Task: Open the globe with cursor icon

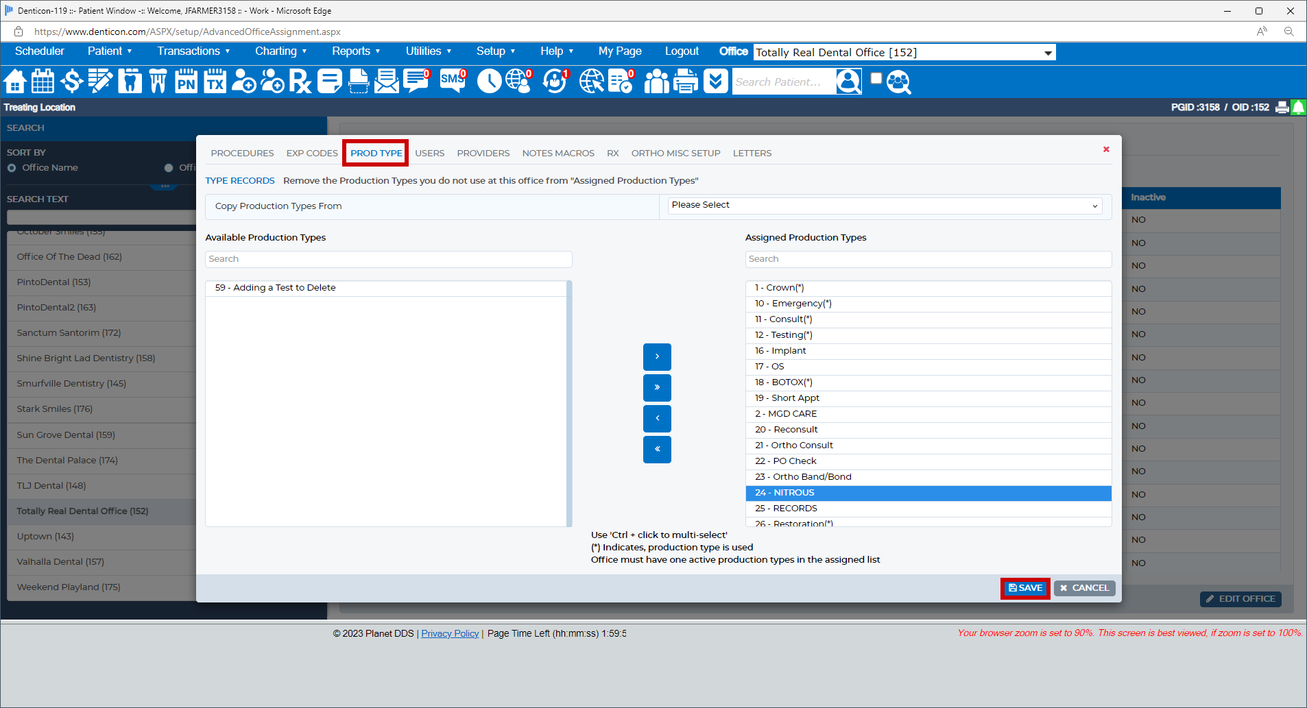Action: click(592, 82)
